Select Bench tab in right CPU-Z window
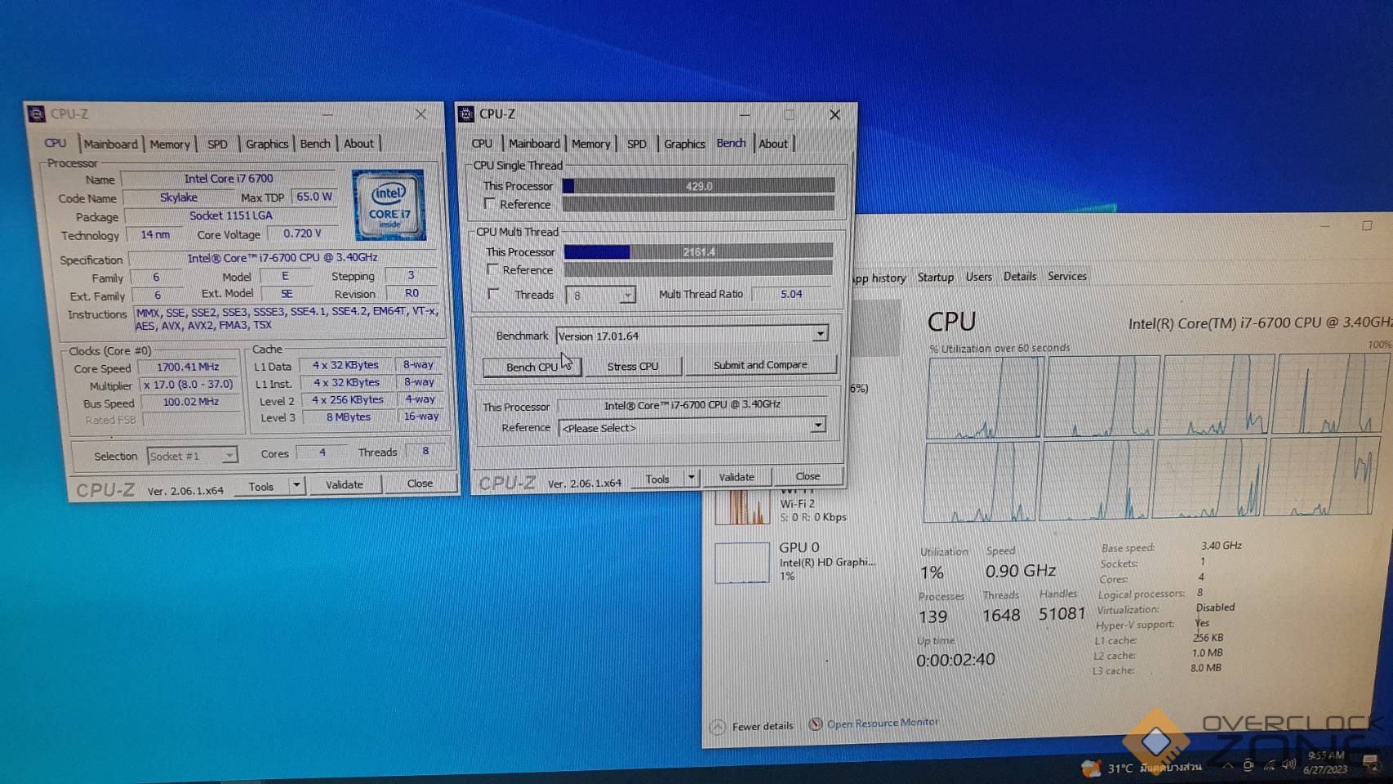Image resolution: width=1393 pixels, height=784 pixels. point(731,143)
